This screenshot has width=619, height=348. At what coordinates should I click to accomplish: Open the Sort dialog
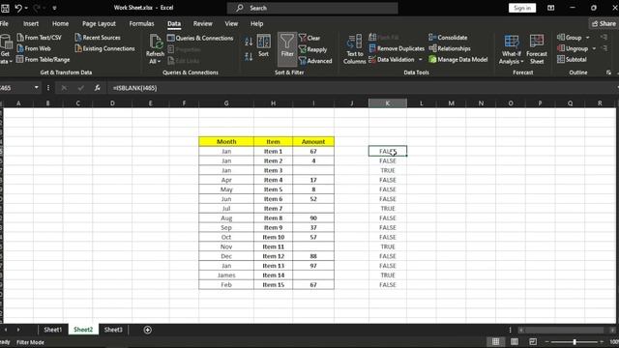coord(263,45)
